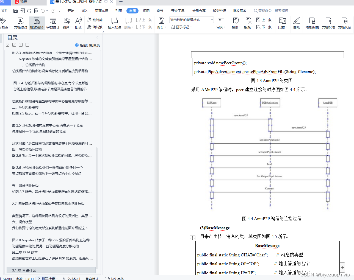Open 文档认证 document certification
This screenshot has width=354, height=280.
coord(345,23)
